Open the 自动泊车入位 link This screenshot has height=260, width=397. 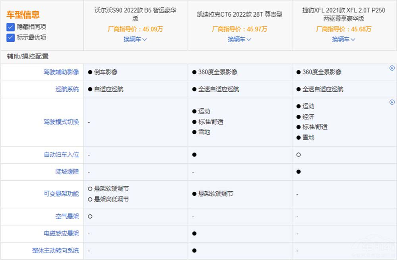[x=62, y=155]
